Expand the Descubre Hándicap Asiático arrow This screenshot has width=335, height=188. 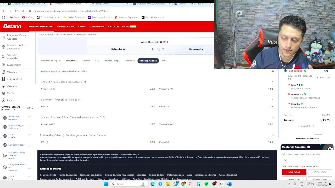pyautogui.click(x=272, y=71)
